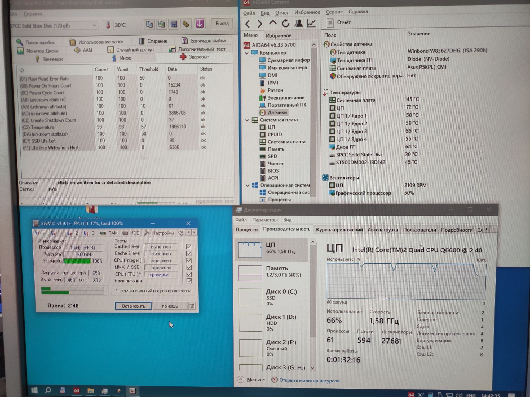
Task: Click the Up arrow in AIDA64 toolbar
Action: coord(273,23)
